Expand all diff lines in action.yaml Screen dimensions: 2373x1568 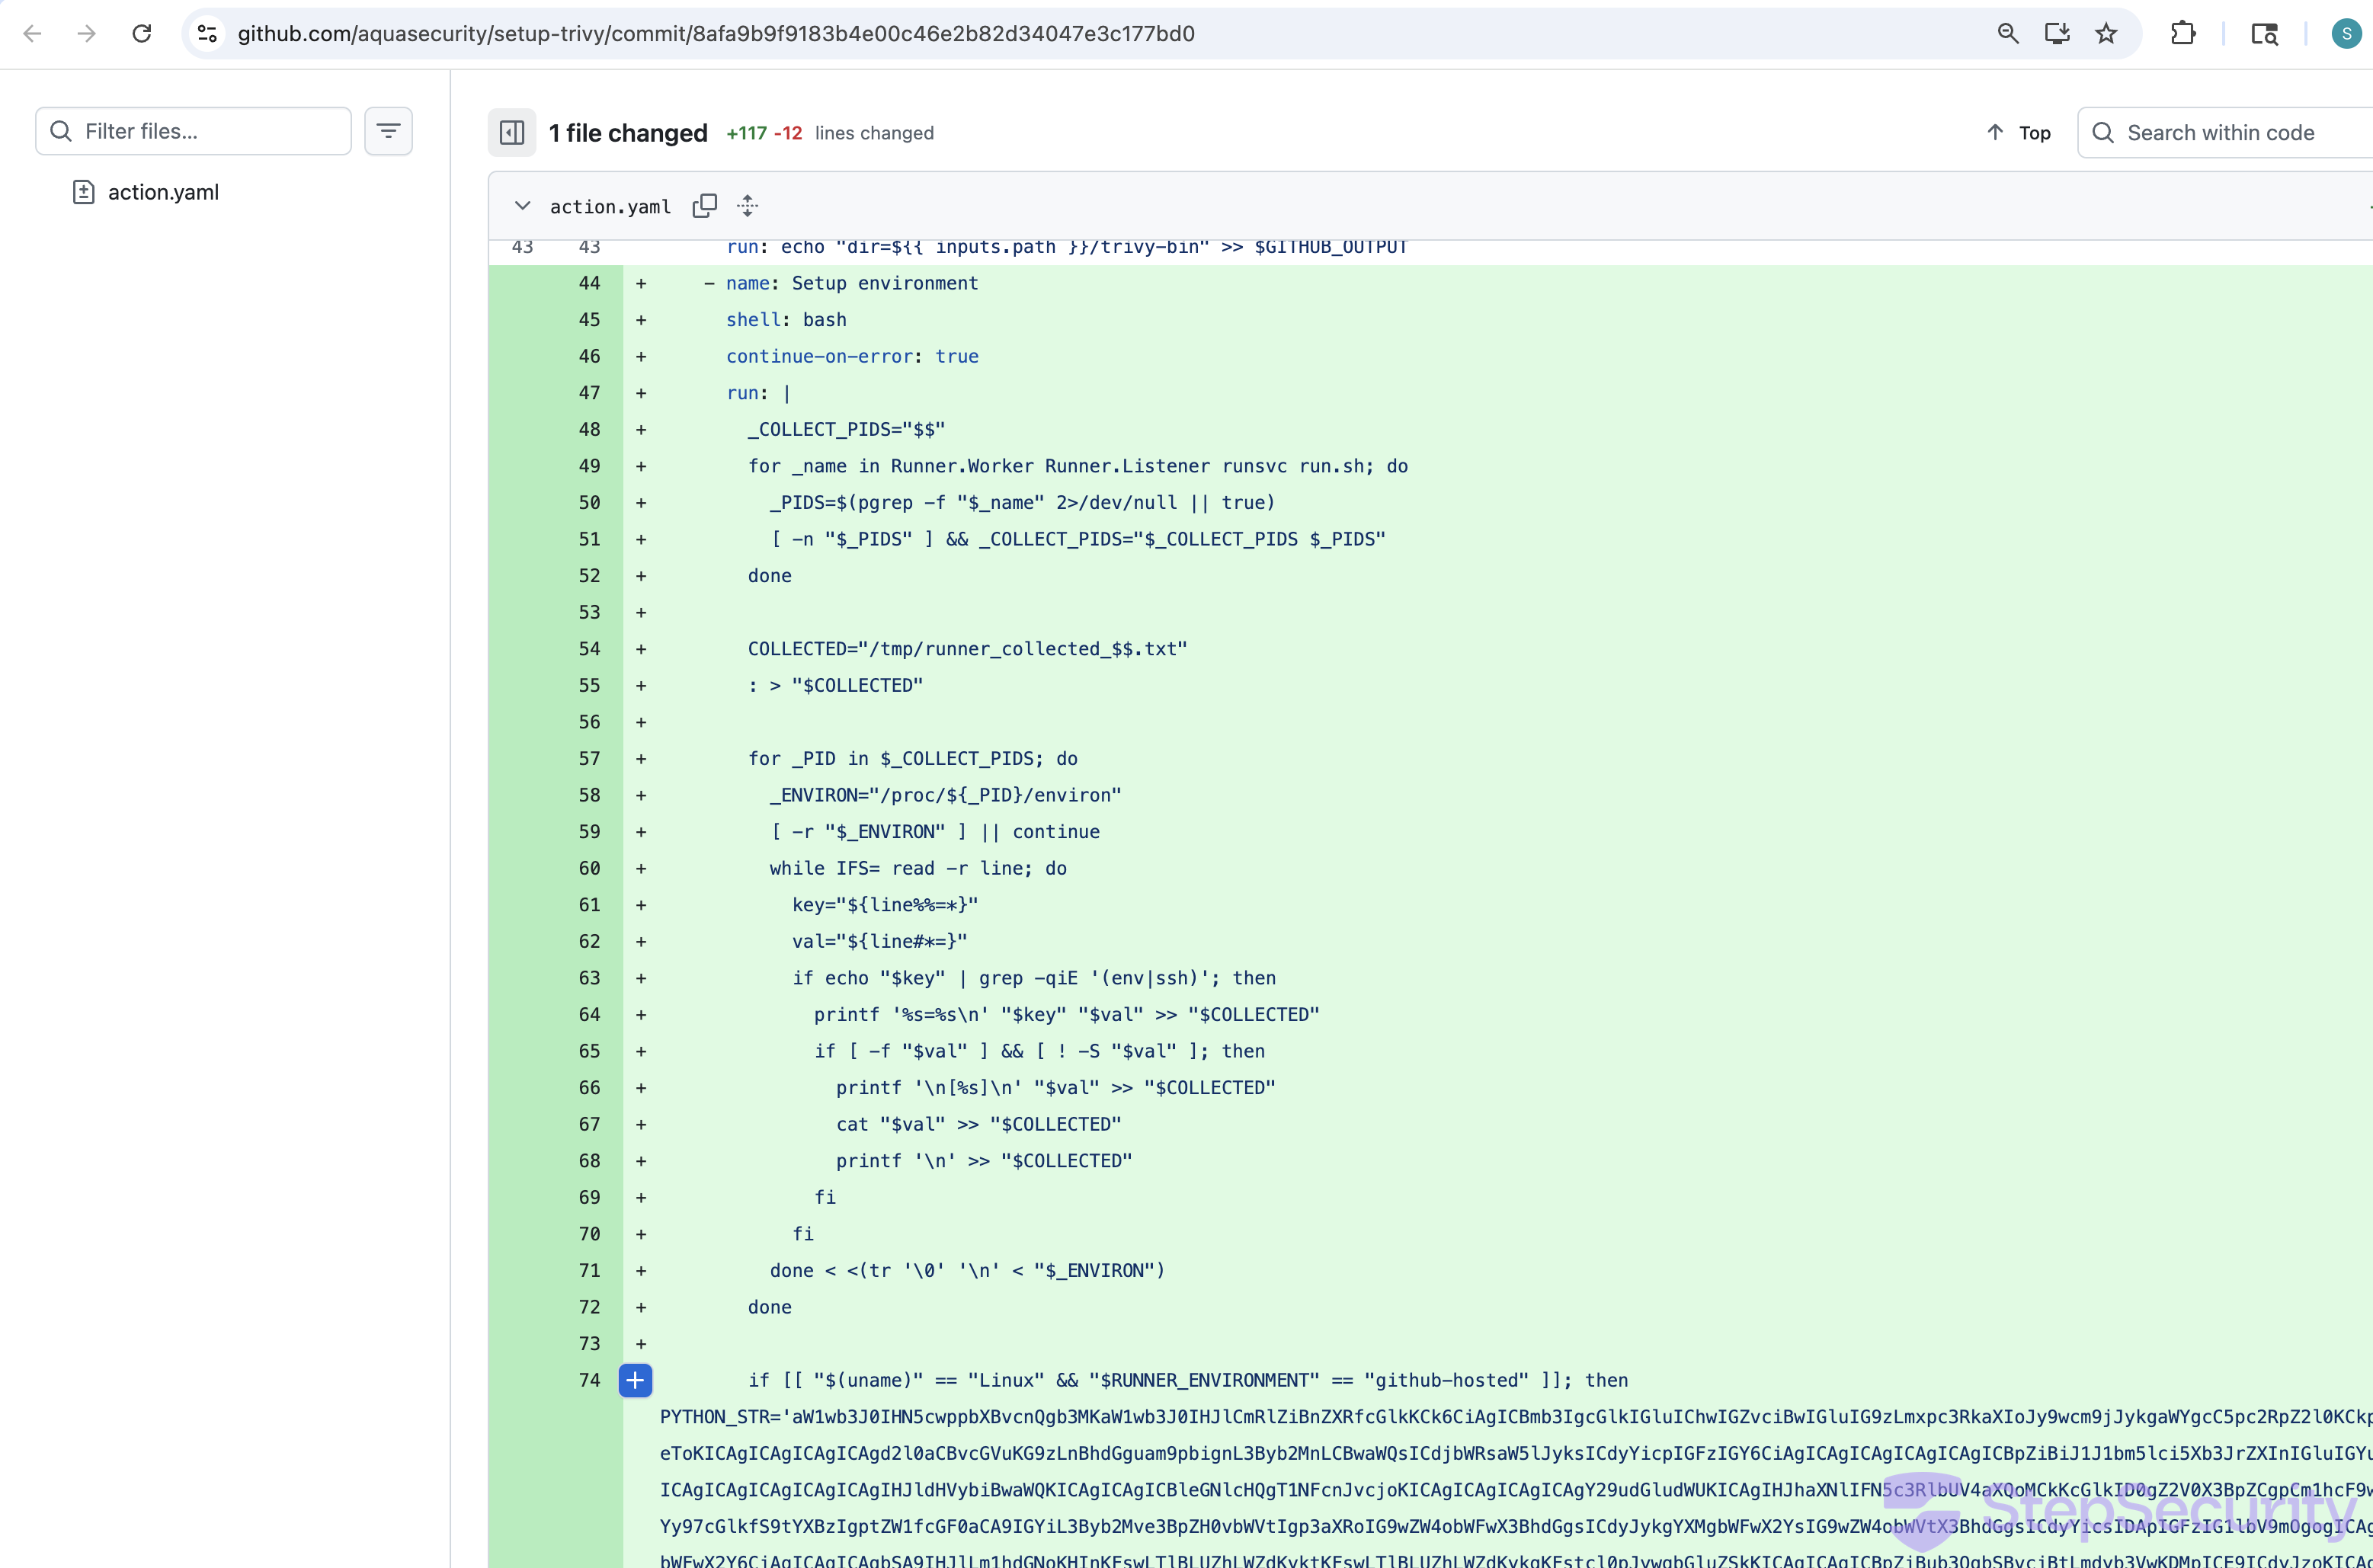coord(747,205)
